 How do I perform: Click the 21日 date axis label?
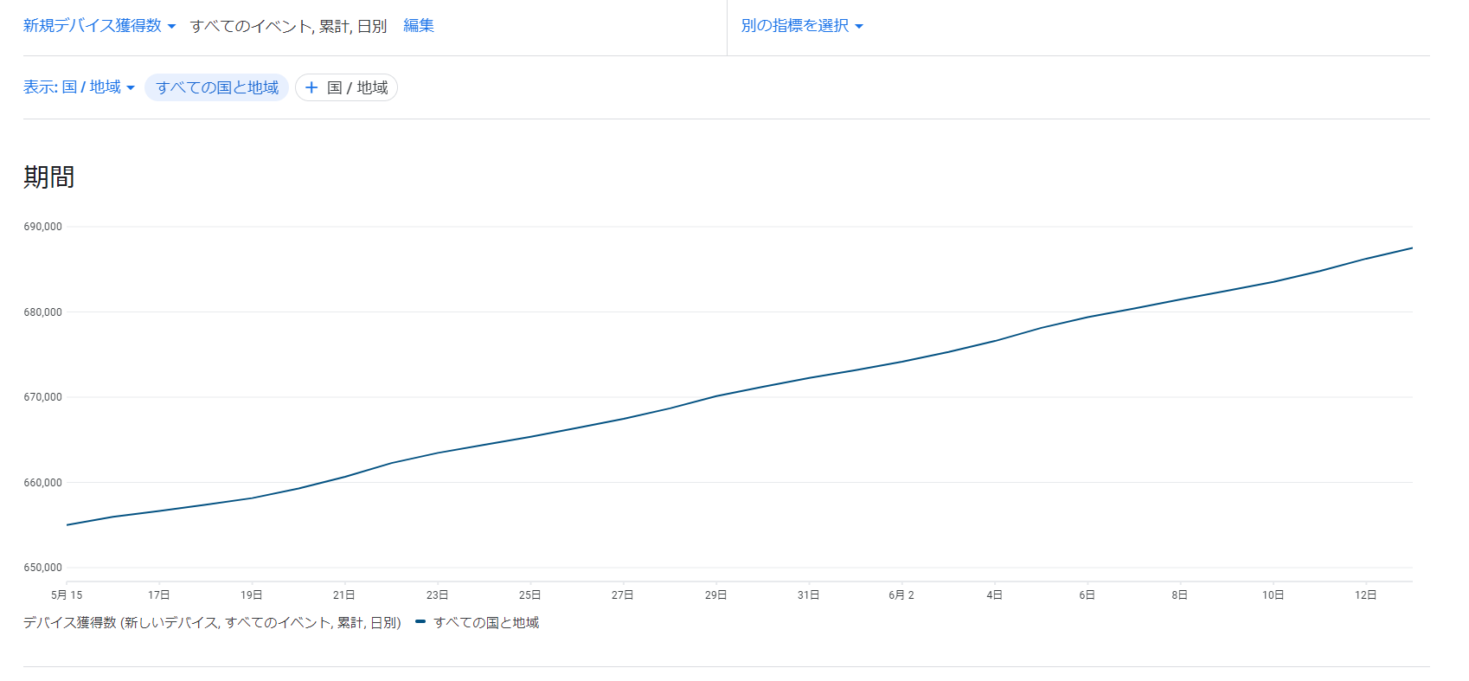pos(343,594)
